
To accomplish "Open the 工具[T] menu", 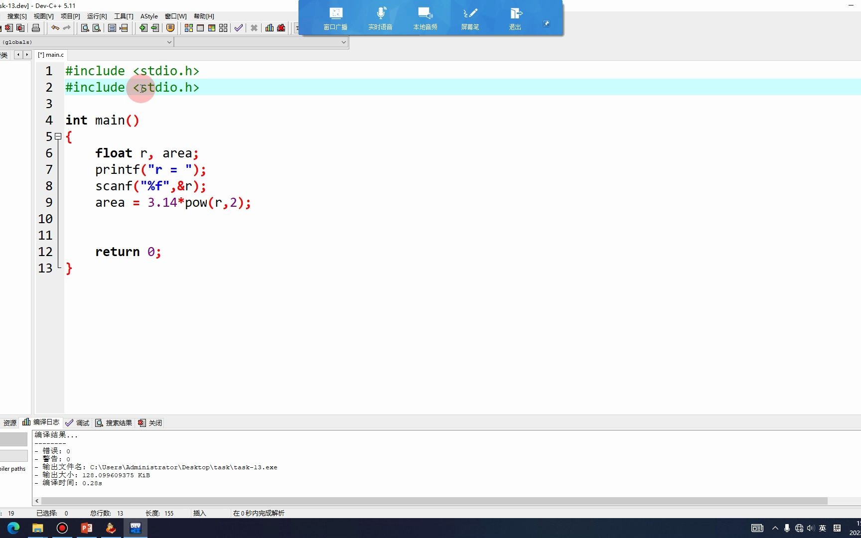I will point(124,16).
